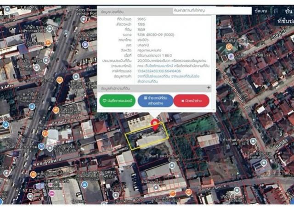Open the pin beside YOU OPTIC label
294x208 pixels.
point(85,185)
